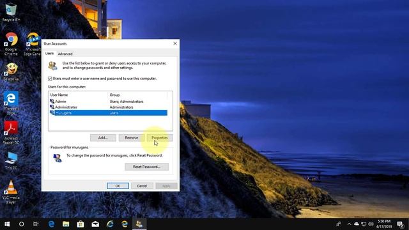Open Microsoft Edge desktop shortcut
The height and width of the screenshot is (230, 409).
tap(11, 103)
